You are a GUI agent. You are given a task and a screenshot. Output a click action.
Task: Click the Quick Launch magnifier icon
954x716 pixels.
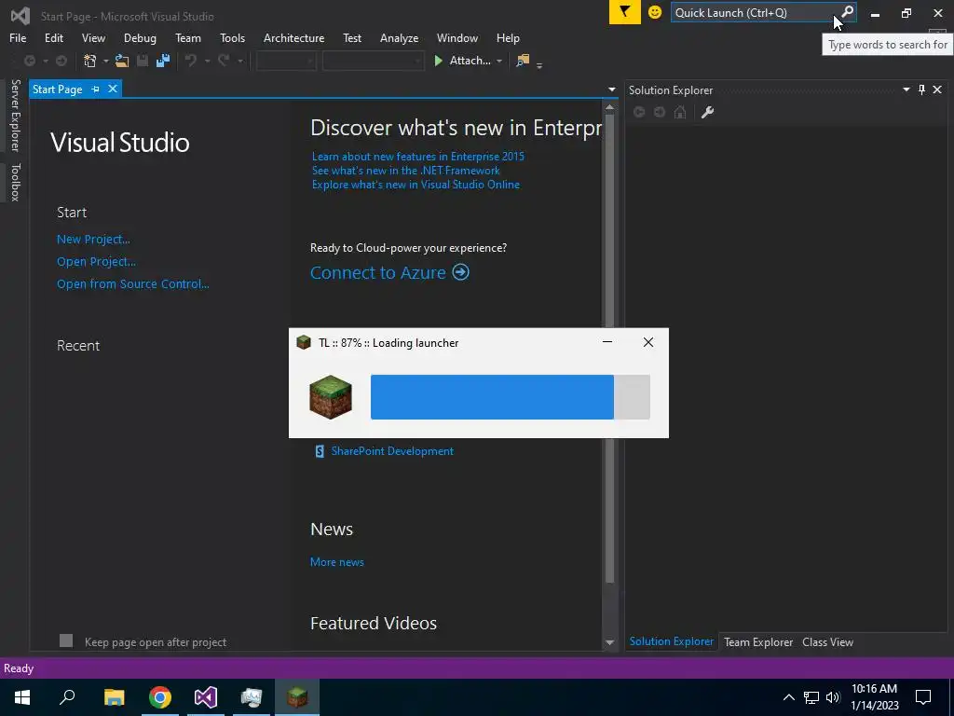click(847, 12)
